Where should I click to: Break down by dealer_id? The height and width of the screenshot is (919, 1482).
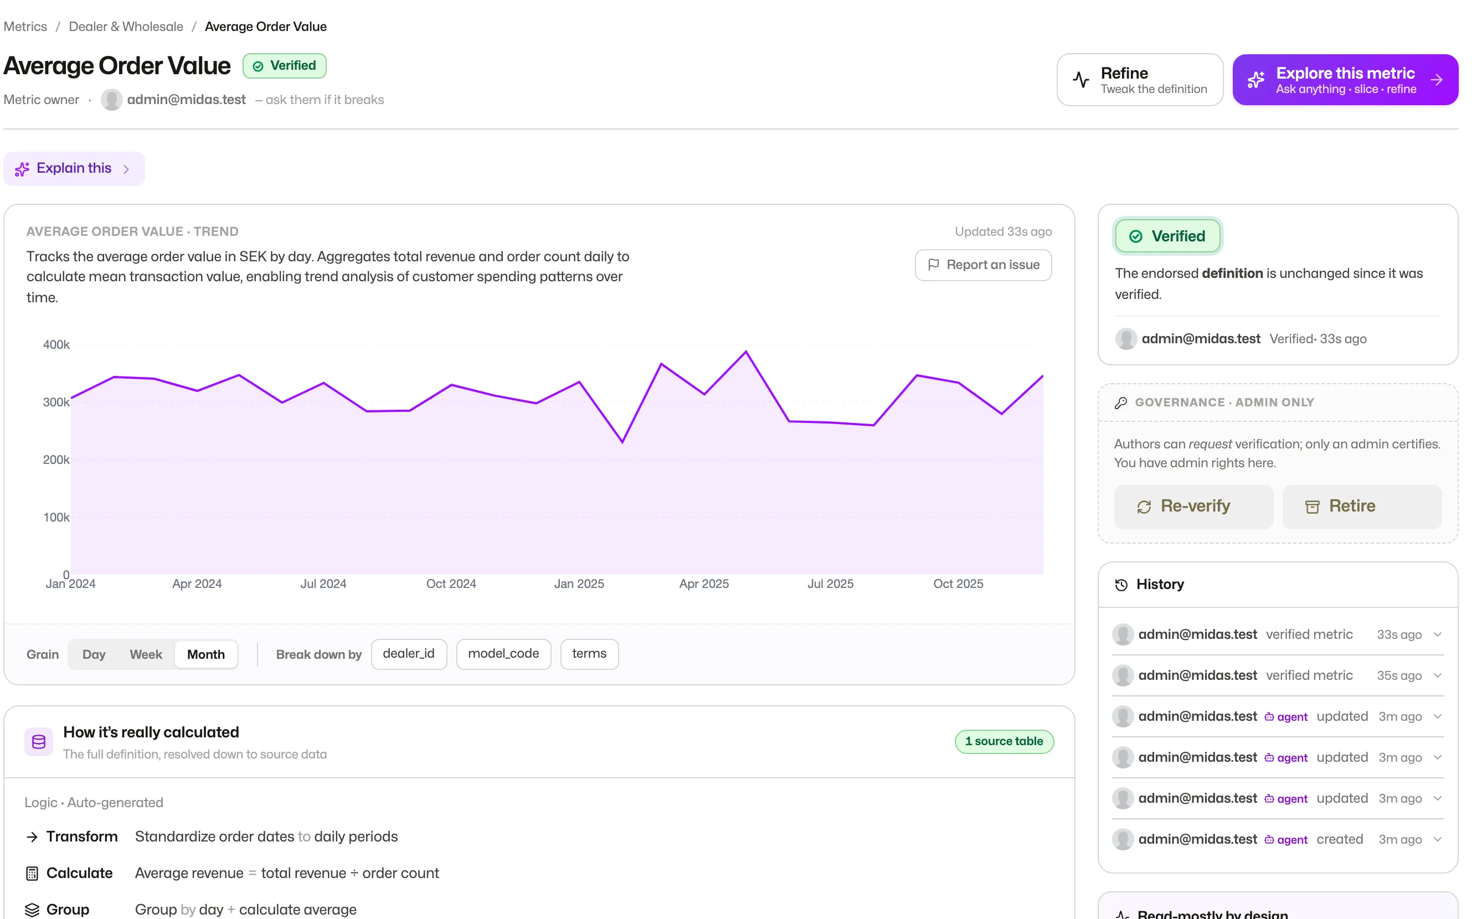pos(409,654)
